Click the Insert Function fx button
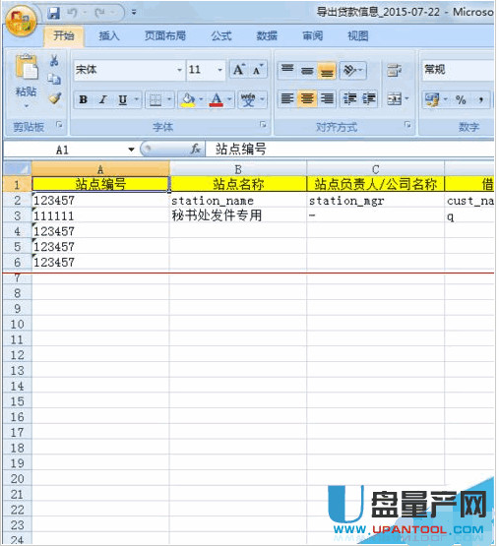The image size is (499, 546). tap(196, 150)
